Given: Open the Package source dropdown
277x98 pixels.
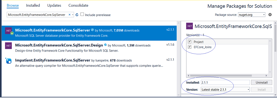Looking at the screenshot, I should click(251, 15).
